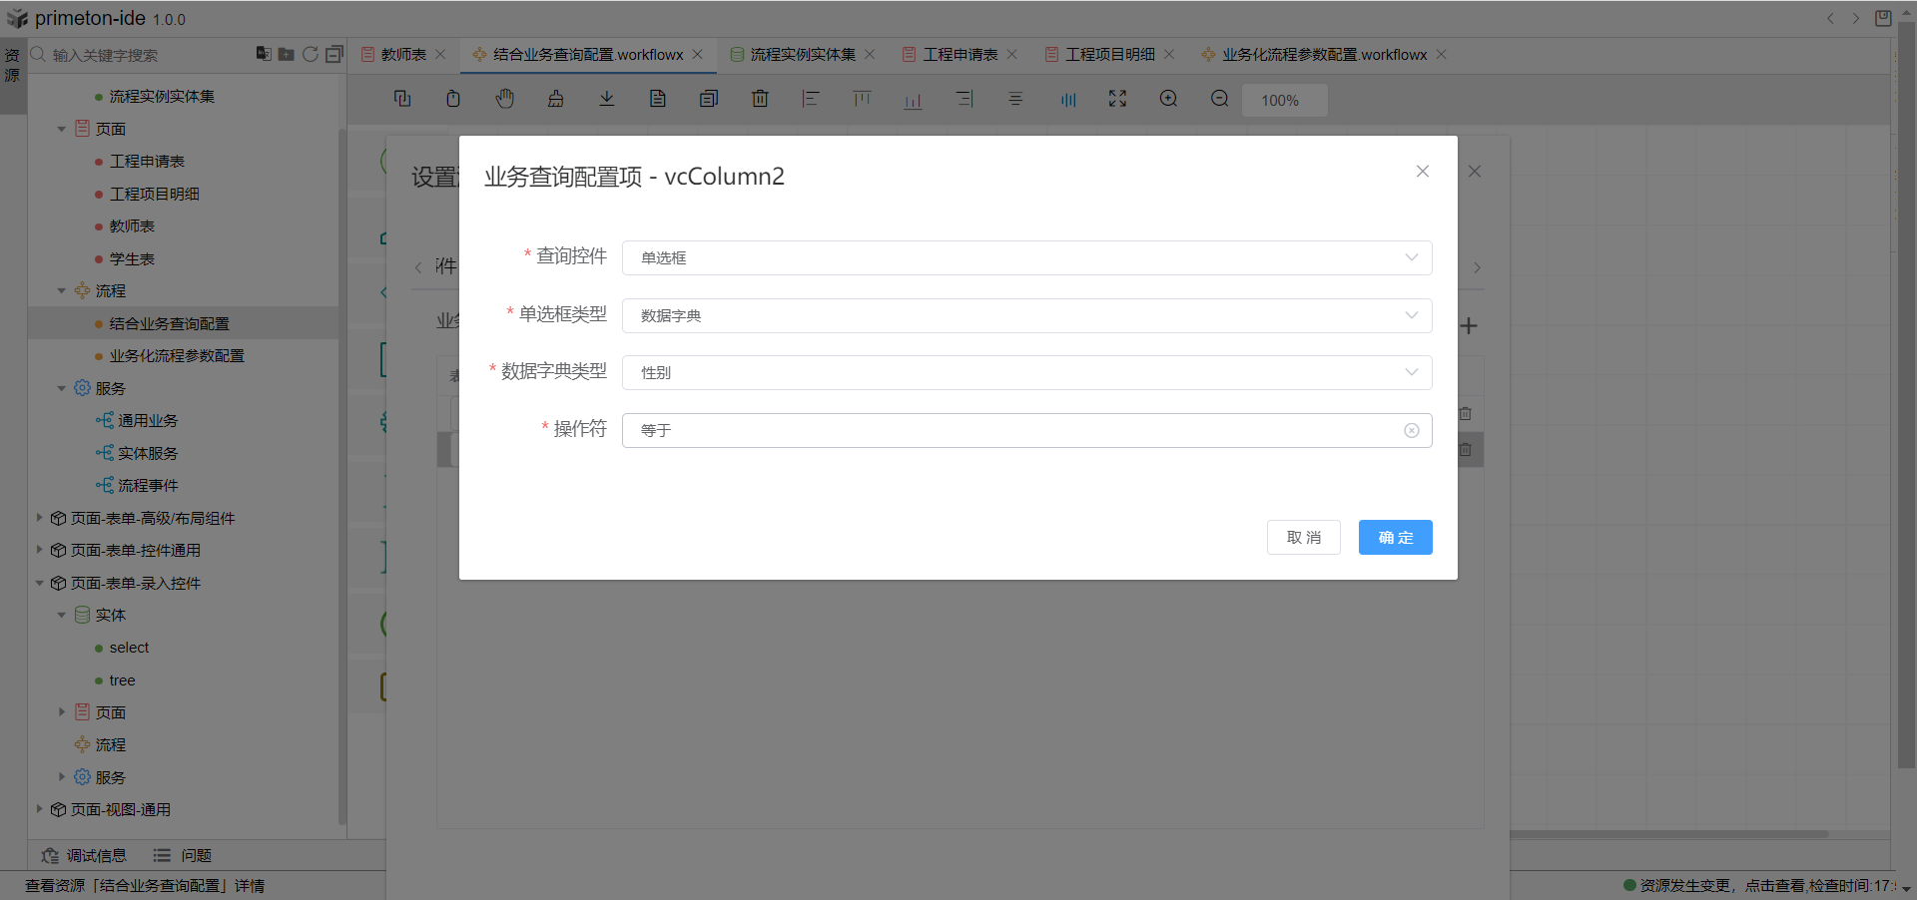
Task: Click the fullscreen fit icon
Action: (x=1117, y=99)
